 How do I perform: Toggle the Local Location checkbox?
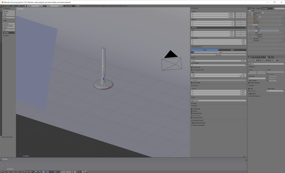268,81
